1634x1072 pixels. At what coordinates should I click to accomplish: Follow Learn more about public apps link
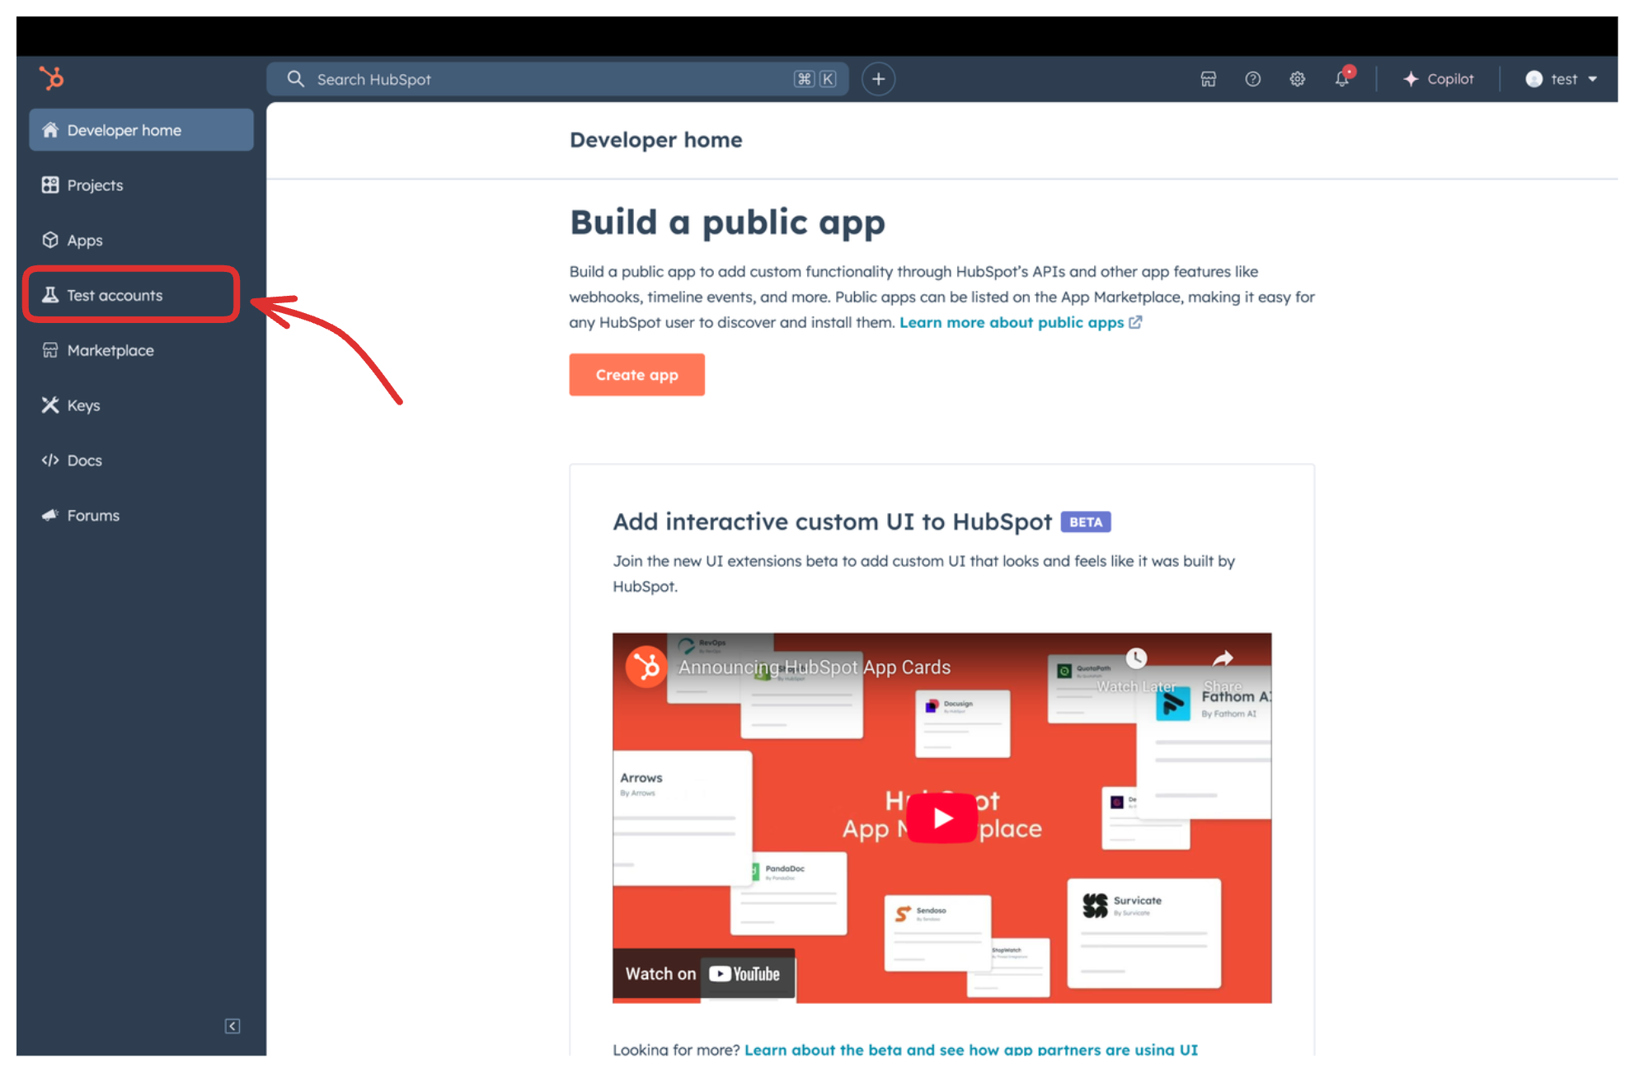point(1012,322)
